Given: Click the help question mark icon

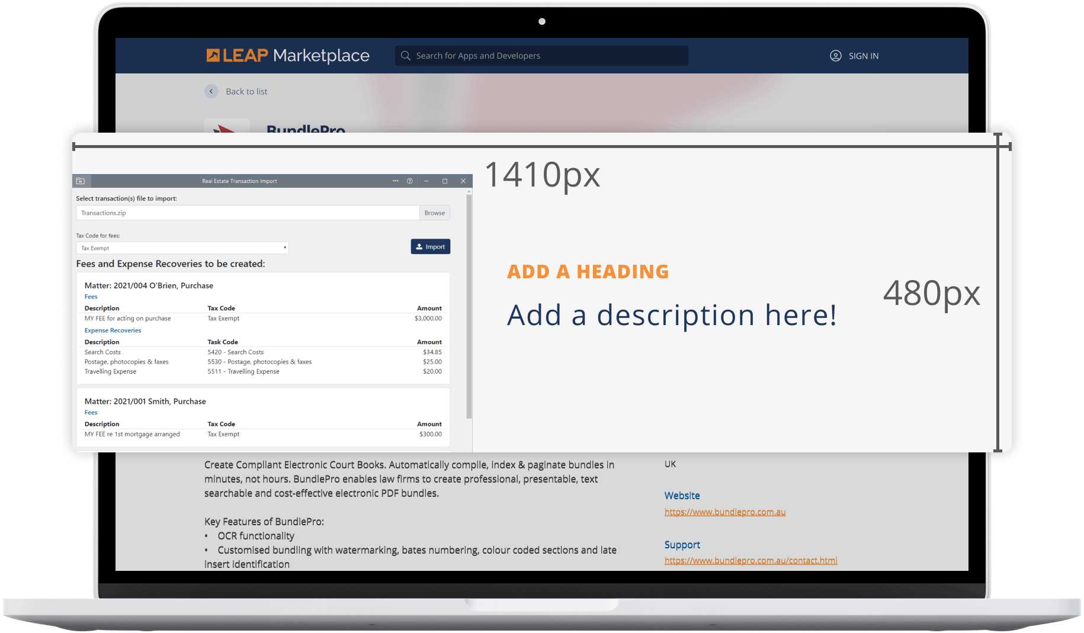Looking at the screenshot, I should pyautogui.click(x=410, y=181).
